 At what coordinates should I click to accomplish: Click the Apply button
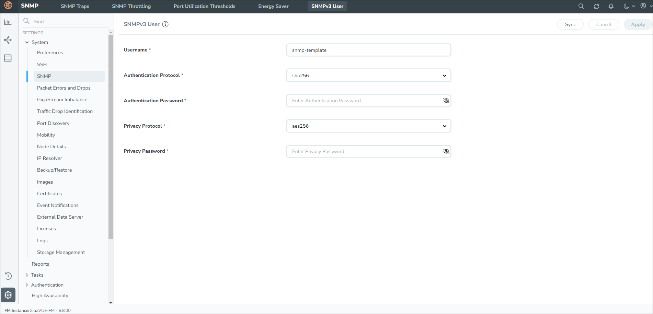[638, 24]
